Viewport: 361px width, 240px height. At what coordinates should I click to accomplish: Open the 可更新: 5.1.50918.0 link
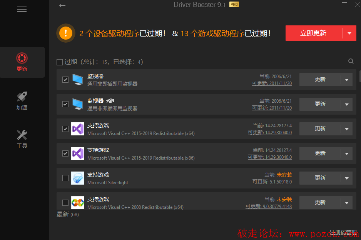272,182
